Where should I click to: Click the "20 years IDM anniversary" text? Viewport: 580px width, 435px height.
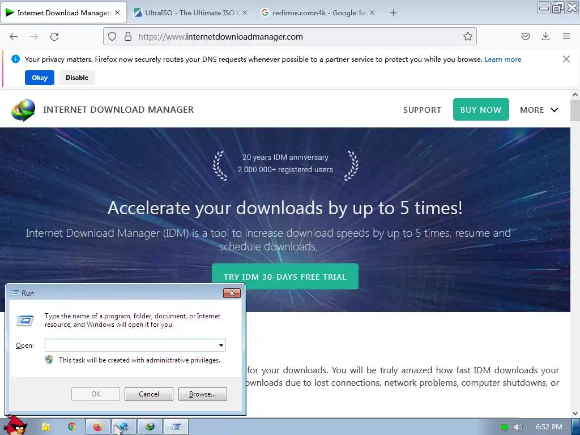coord(285,157)
